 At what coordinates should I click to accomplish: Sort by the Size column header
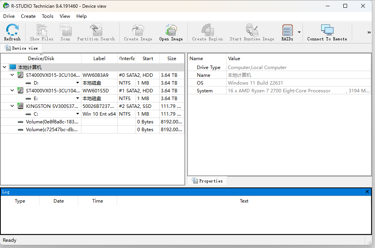[172, 59]
